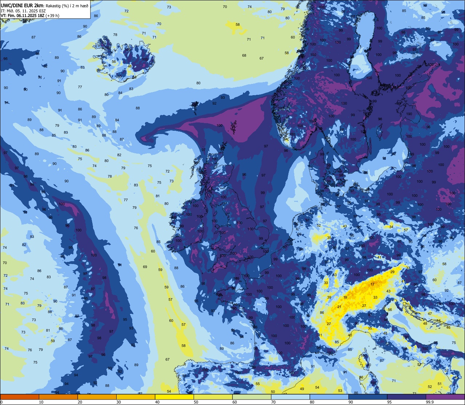The height and width of the screenshot is (405, 465).
Task: Click the light blue 80–90 legend segment
Action: (x=329, y=397)
